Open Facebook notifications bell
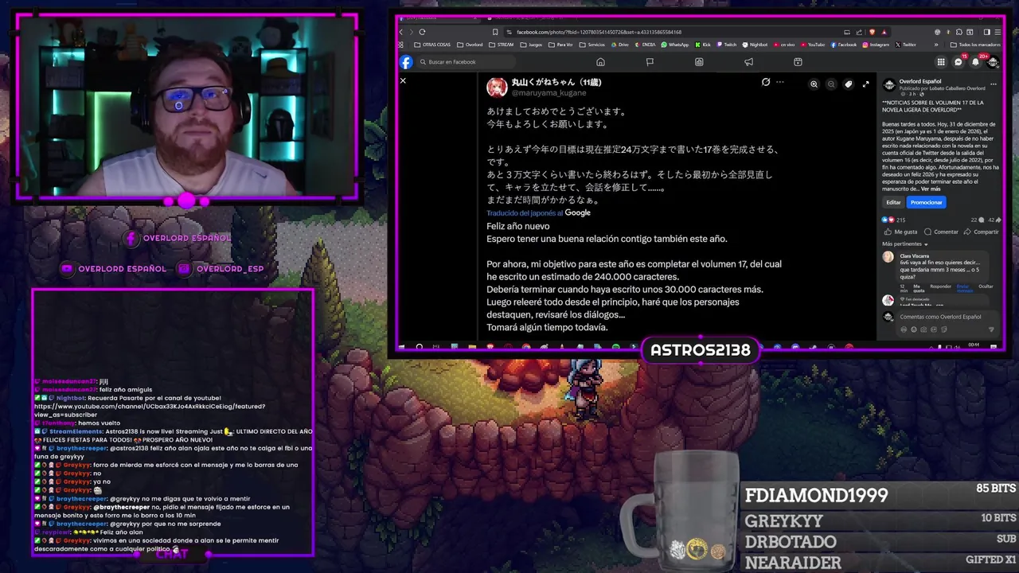 point(975,62)
